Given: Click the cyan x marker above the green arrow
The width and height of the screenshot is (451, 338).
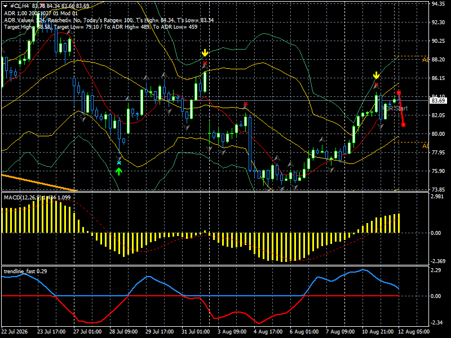Looking at the screenshot, I should (119, 163).
